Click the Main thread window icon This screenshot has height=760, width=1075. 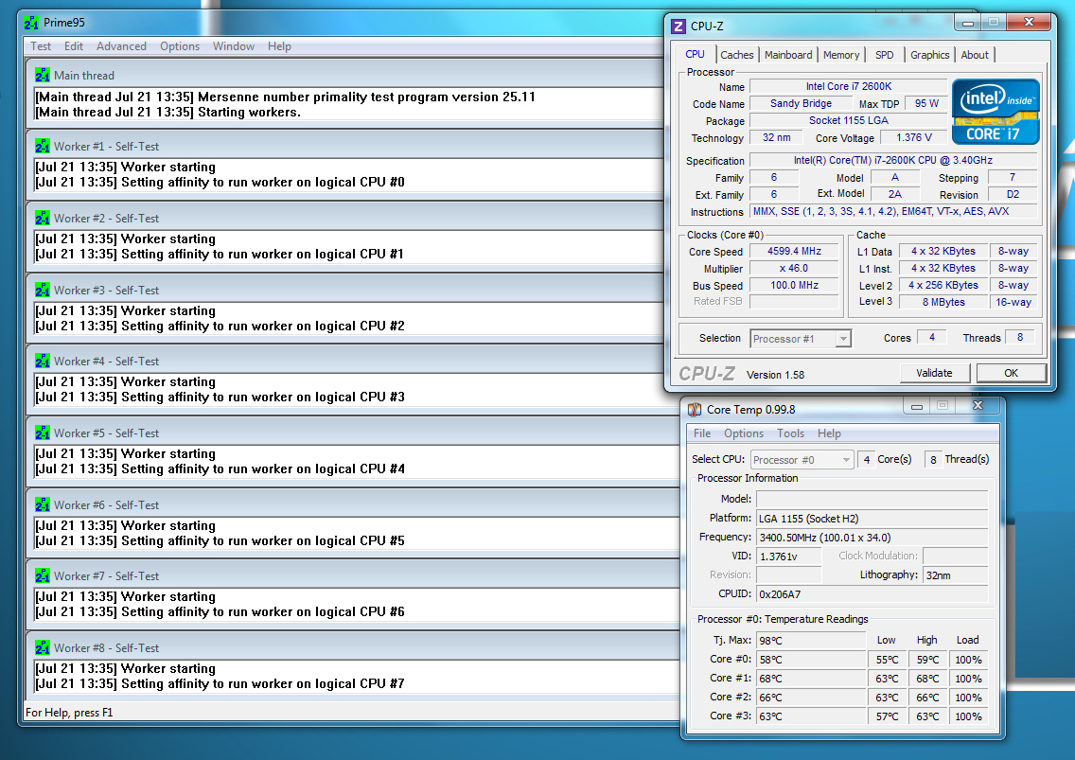click(43, 75)
